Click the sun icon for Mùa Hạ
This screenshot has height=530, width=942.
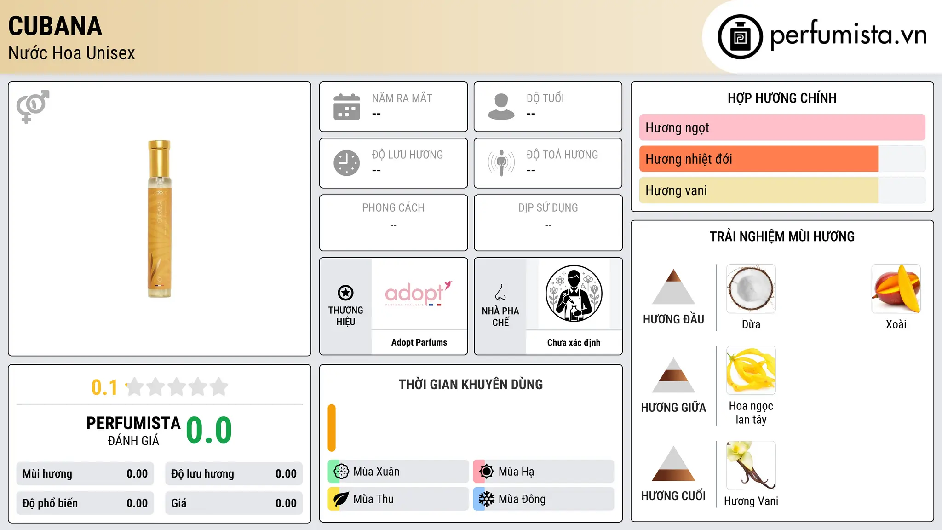point(487,472)
